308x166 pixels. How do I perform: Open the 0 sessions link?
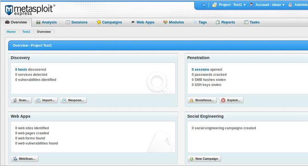point(200,69)
